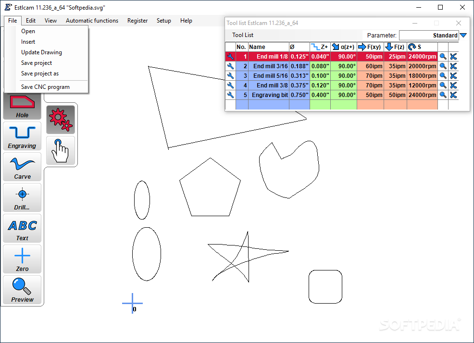This screenshot has height=343, width=474.
Task: Click the F(xy) cell 60ipm
Action: pos(370,66)
